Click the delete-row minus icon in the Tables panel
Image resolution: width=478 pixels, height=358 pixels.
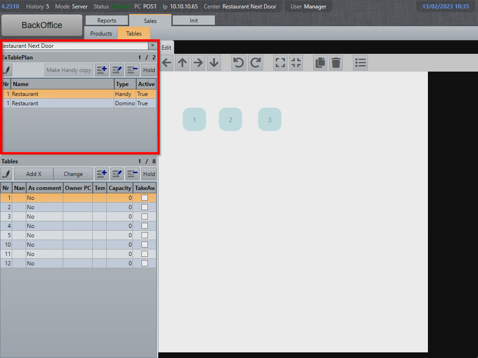(x=132, y=174)
